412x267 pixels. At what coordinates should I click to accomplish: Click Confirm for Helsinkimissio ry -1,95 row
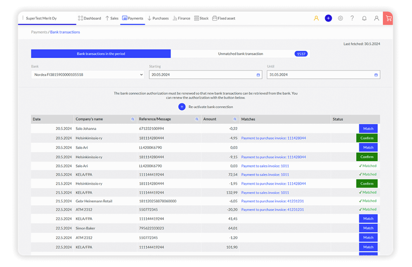[367, 184]
